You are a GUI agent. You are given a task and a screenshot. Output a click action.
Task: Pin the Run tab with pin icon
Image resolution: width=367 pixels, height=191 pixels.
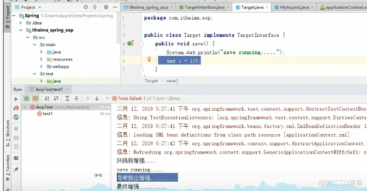coord(16,169)
